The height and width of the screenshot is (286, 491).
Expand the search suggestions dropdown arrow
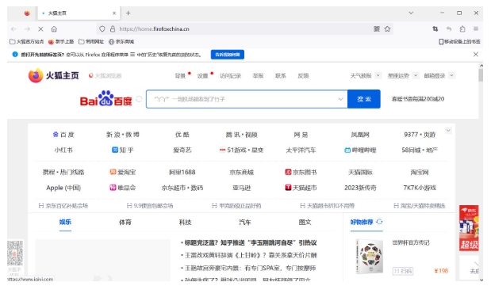(340, 99)
